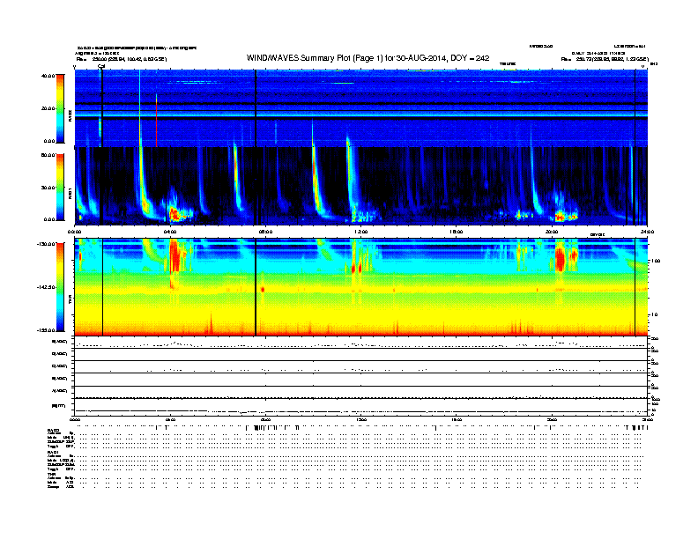This screenshot has height=539, width=698.
Task: Click the TNR vertical axis label
Action: click(70, 299)
